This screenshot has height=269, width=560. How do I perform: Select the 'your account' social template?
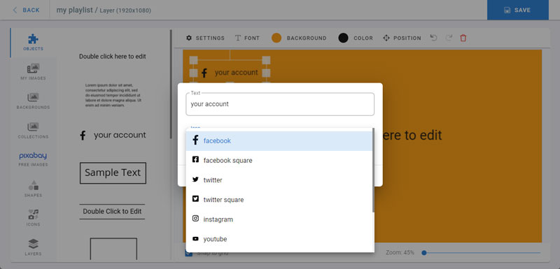click(113, 135)
